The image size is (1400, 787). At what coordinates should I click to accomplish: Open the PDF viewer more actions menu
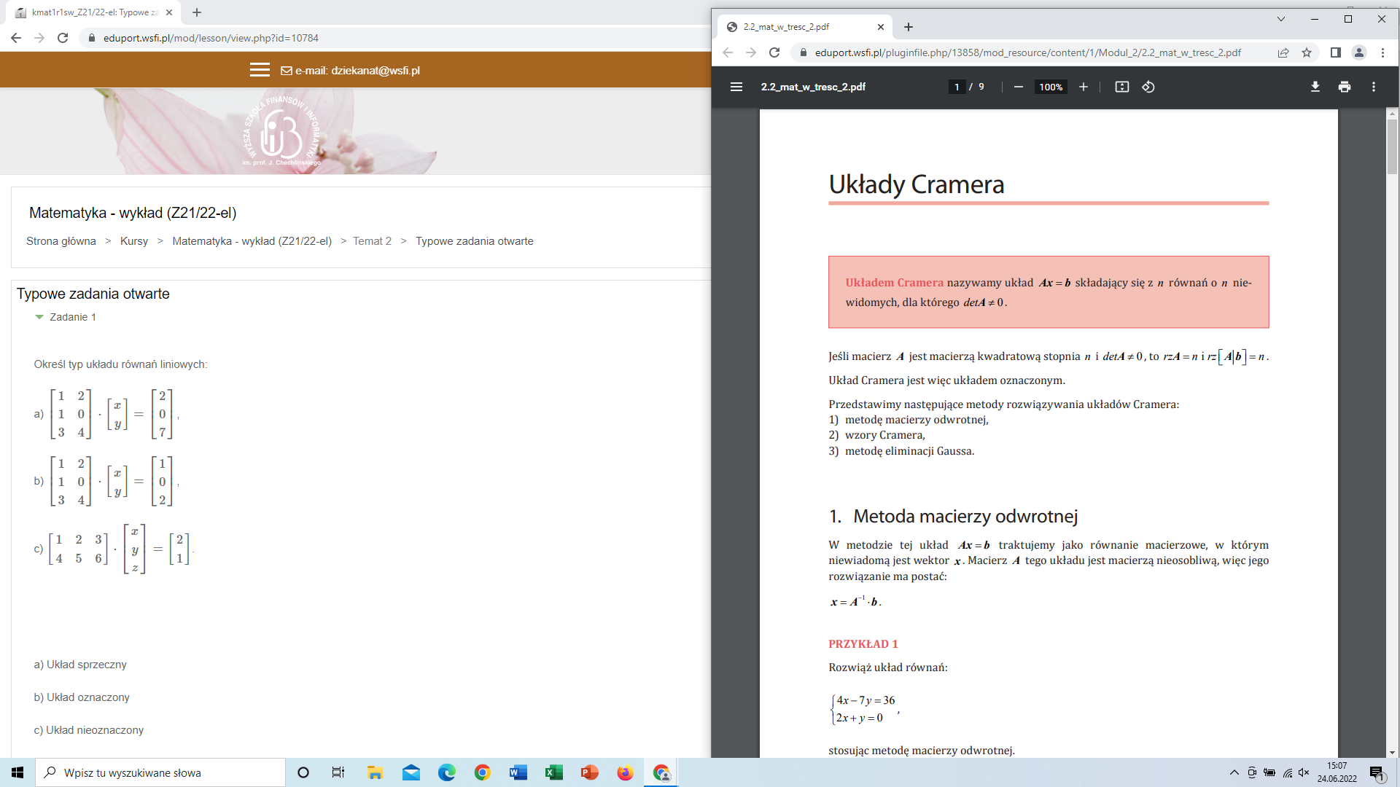1374,87
